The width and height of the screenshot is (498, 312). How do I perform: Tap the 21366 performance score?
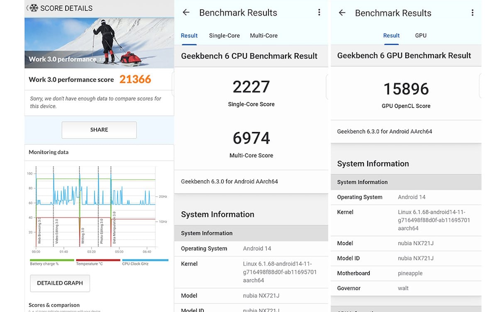click(x=135, y=79)
